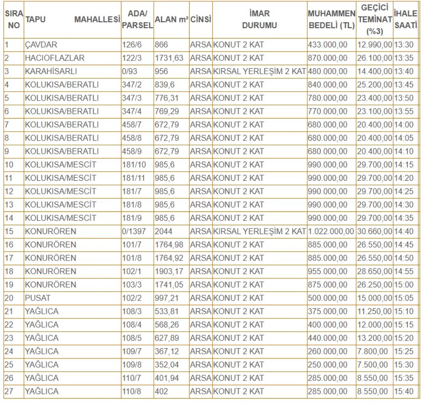
Task: Click the ÇAVDAR neighborhood cell
Action: click(x=41, y=45)
